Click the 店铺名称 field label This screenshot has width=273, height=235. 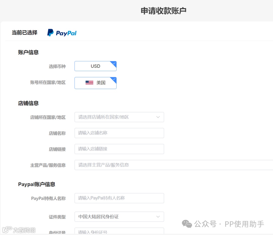[57, 133]
